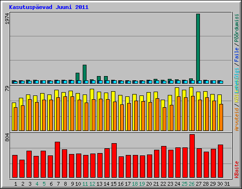Click the red 'KBaite' legend label
This screenshot has width=242, height=189.
click(x=237, y=170)
